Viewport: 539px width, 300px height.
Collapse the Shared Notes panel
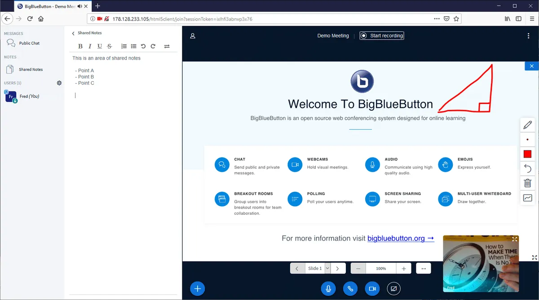[x=74, y=33]
